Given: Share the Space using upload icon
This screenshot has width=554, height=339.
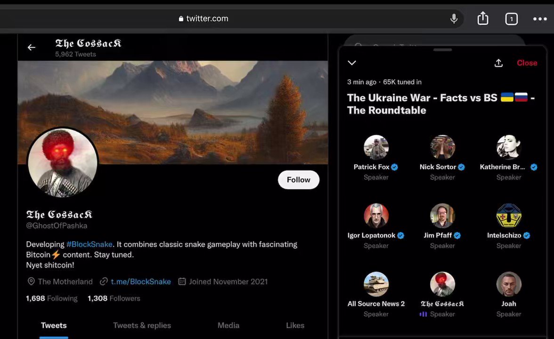Looking at the screenshot, I should tap(498, 63).
